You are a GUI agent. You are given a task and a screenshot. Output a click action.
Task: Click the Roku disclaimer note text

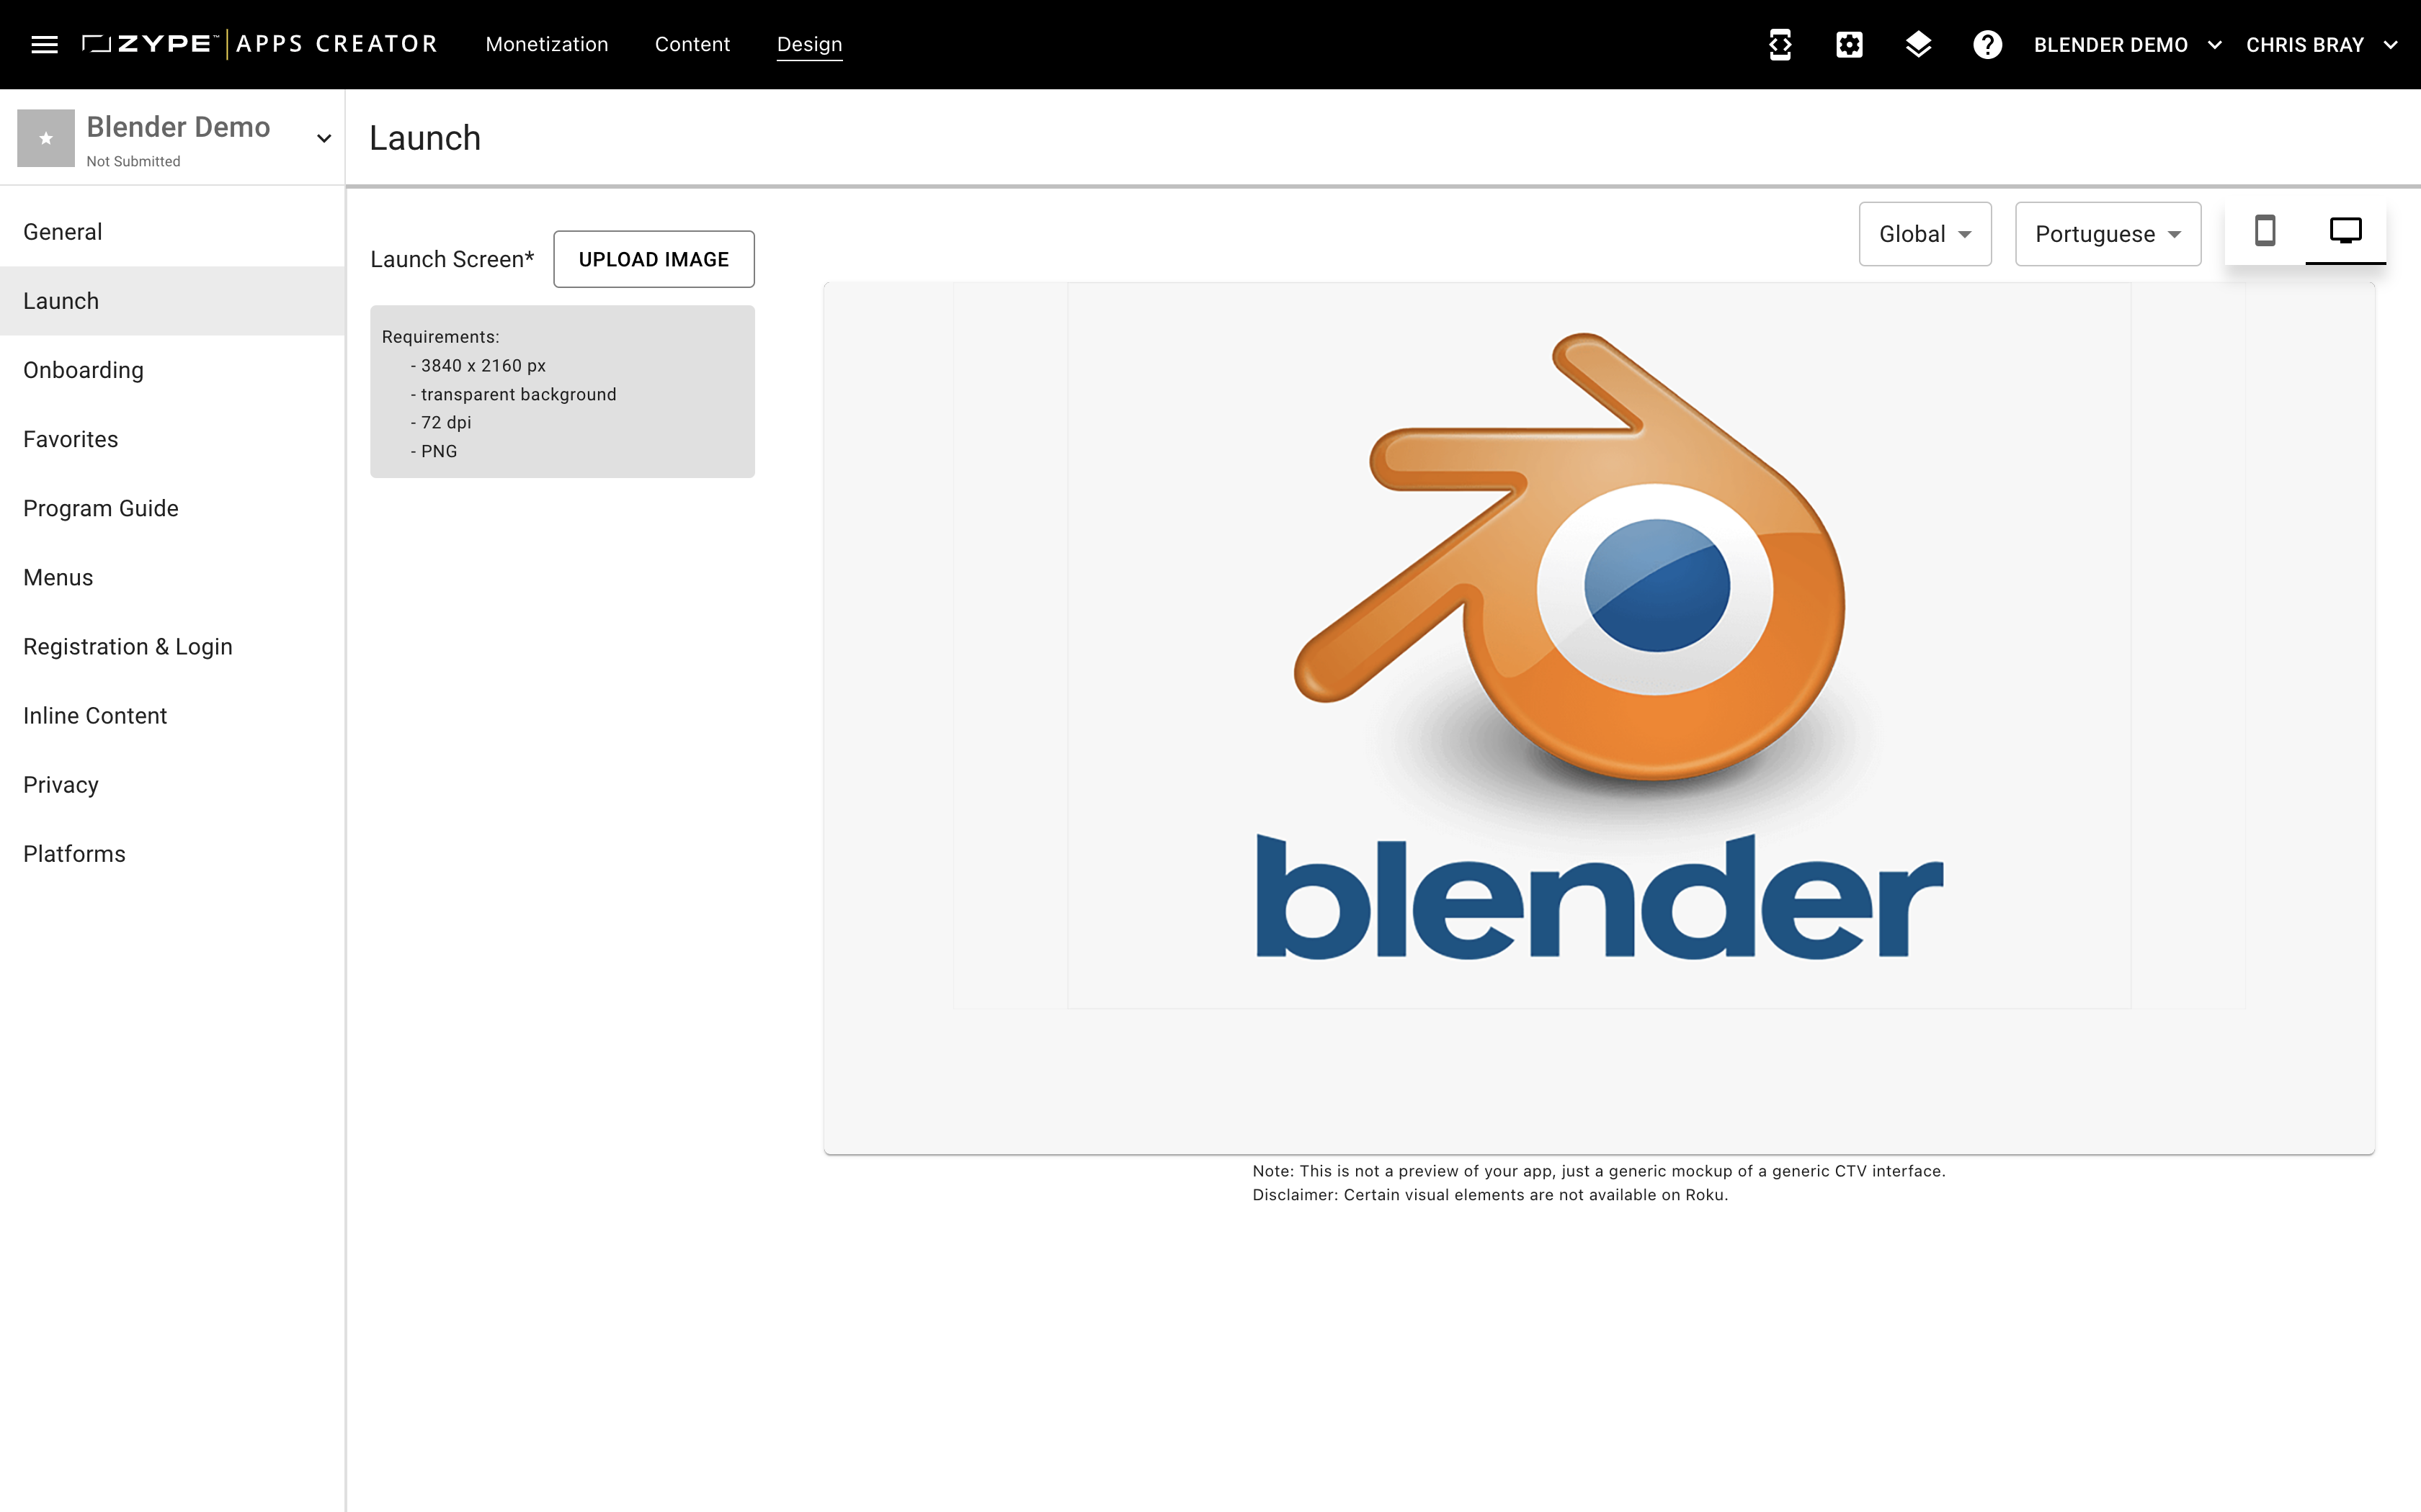[1489, 1195]
